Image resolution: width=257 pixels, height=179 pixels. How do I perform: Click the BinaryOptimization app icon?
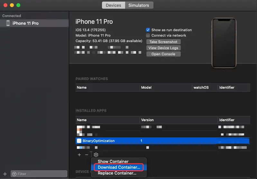coord(79,141)
